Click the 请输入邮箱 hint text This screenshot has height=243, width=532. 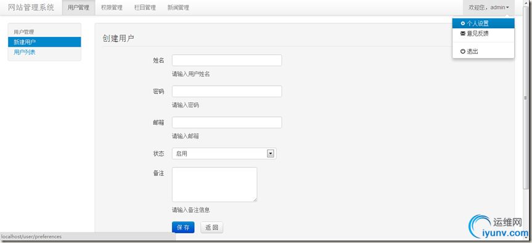[x=186, y=137]
